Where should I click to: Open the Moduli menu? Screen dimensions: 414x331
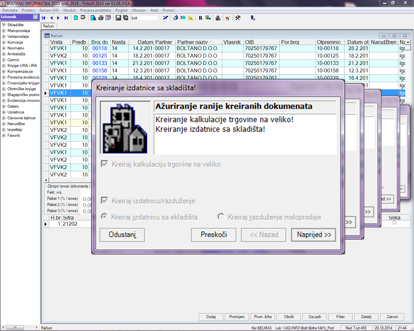pyautogui.click(x=70, y=10)
